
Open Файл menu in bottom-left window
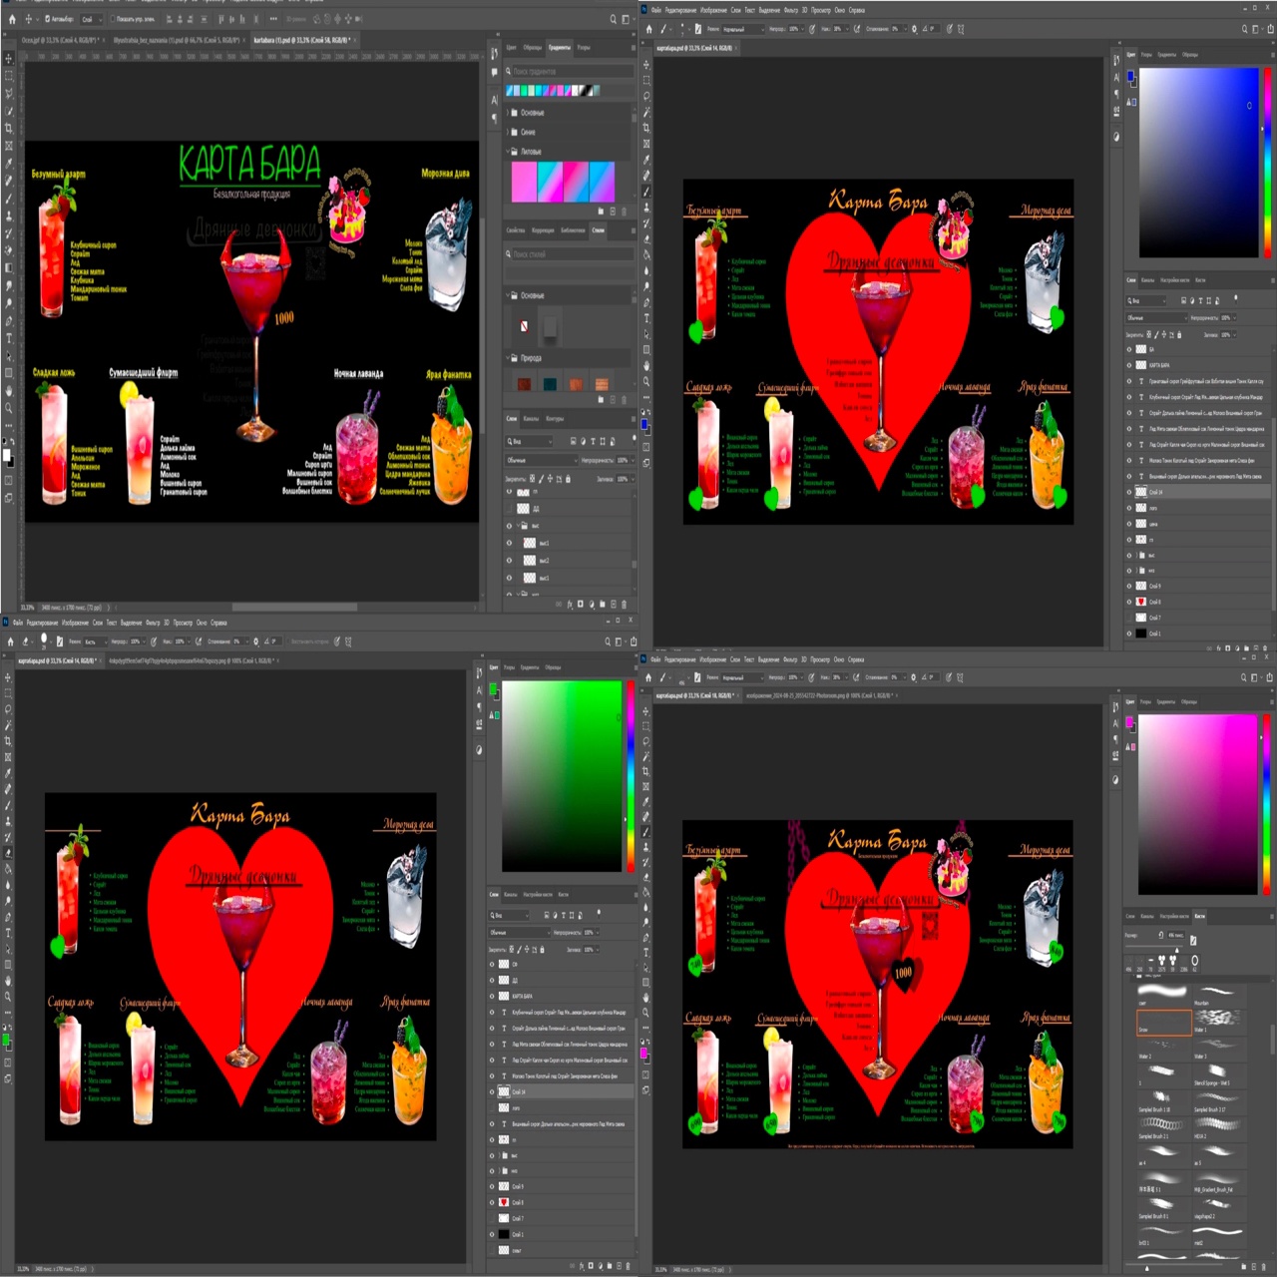(x=18, y=623)
